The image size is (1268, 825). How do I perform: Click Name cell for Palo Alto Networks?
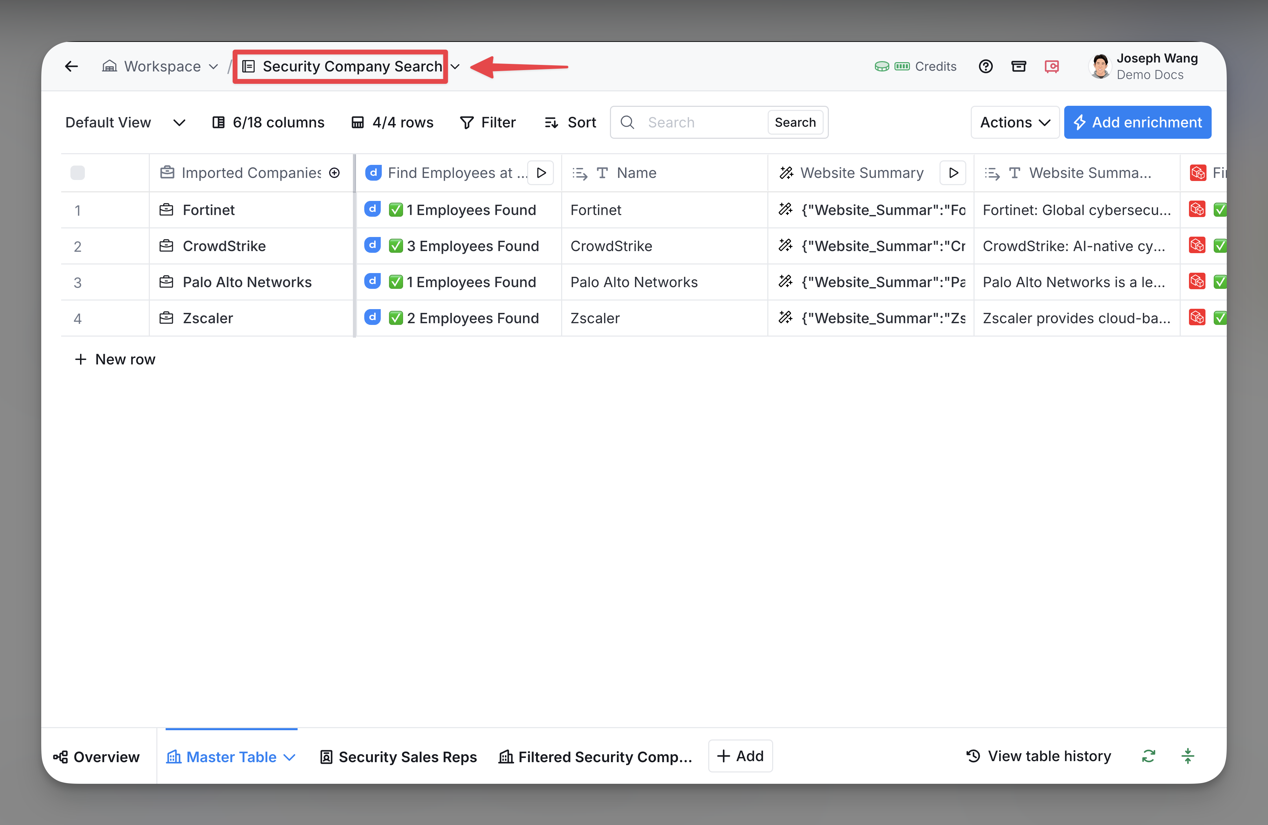tap(665, 282)
